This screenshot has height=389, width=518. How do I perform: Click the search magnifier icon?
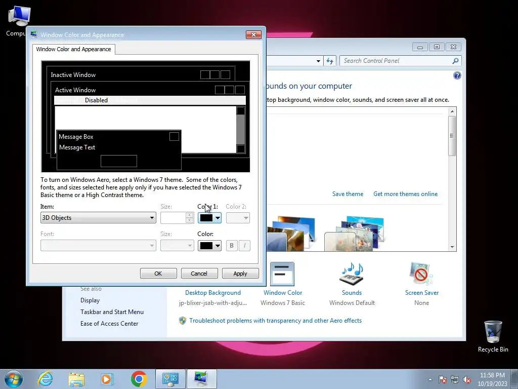[456, 61]
